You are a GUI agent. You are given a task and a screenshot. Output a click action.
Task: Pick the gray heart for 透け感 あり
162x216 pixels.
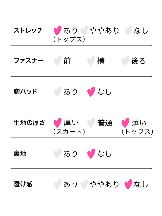57,184
